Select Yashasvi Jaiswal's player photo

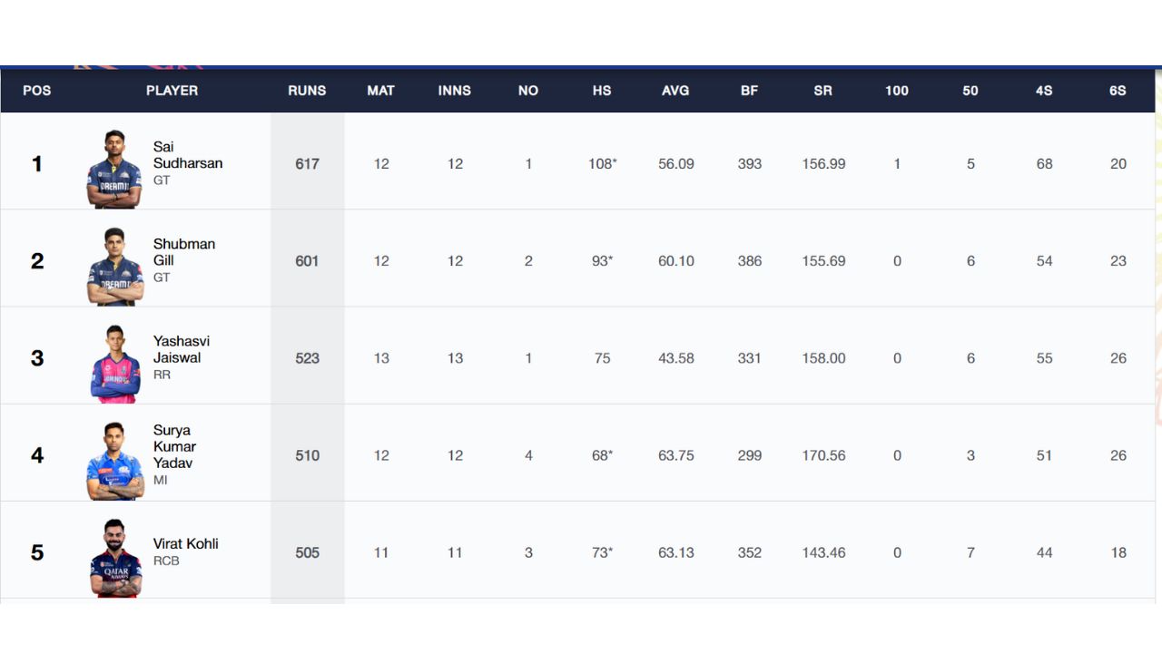pyautogui.click(x=114, y=363)
